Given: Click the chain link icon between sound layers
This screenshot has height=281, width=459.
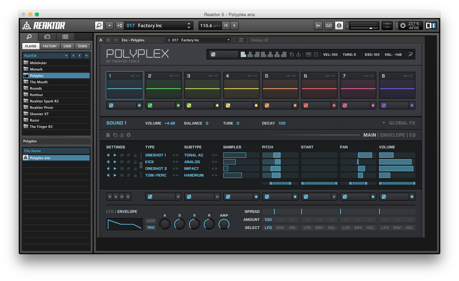Looking at the screenshot, I should coord(141,165).
